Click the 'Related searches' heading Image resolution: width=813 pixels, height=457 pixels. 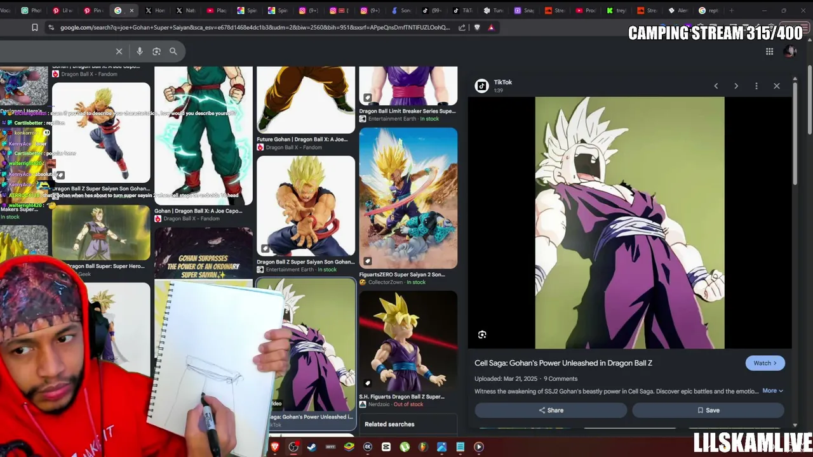tap(389, 424)
